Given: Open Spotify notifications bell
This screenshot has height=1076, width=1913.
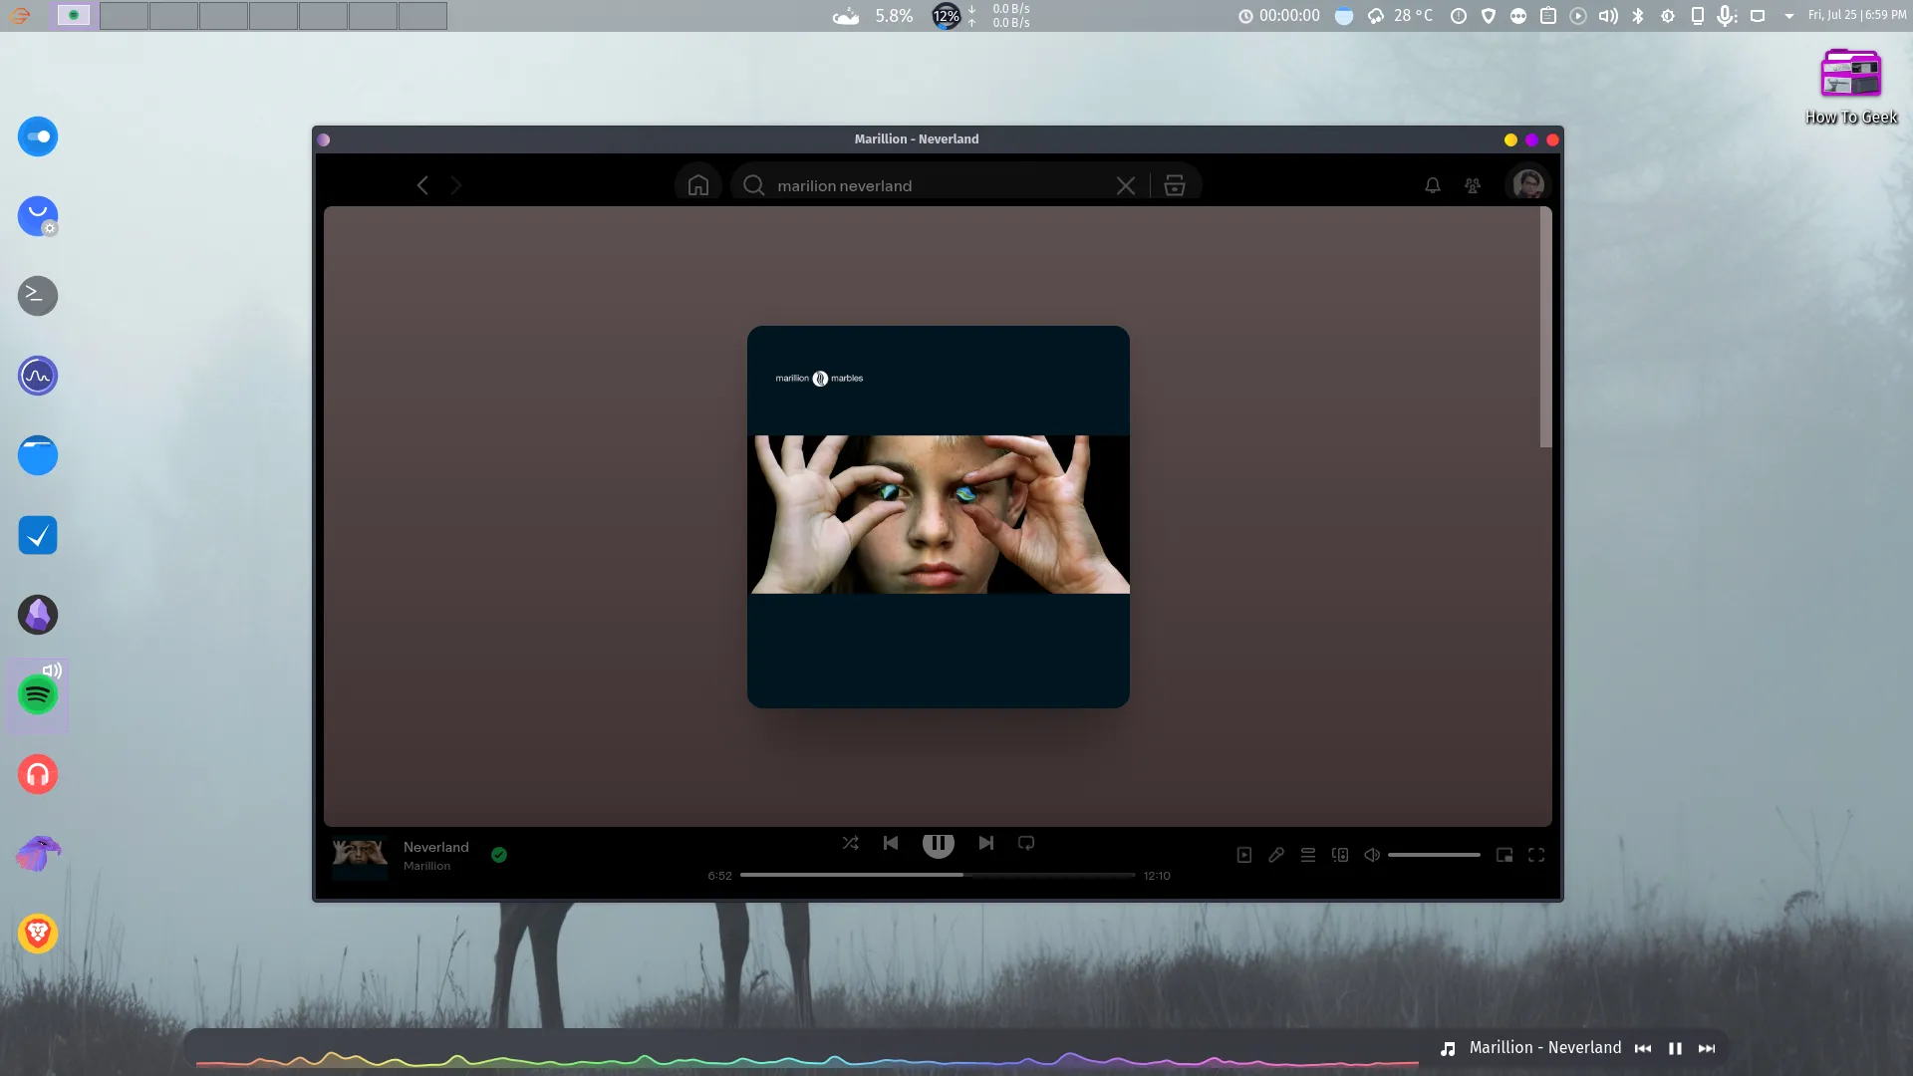Looking at the screenshot, I should pyautogui.click(x=1432, y=185).
